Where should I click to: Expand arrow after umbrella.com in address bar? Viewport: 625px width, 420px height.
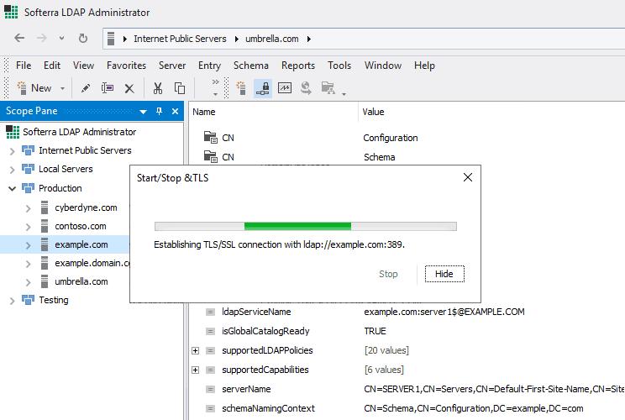click(309, 39)
